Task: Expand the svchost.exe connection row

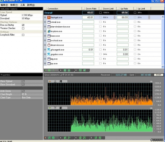Action: click(45, 40)
